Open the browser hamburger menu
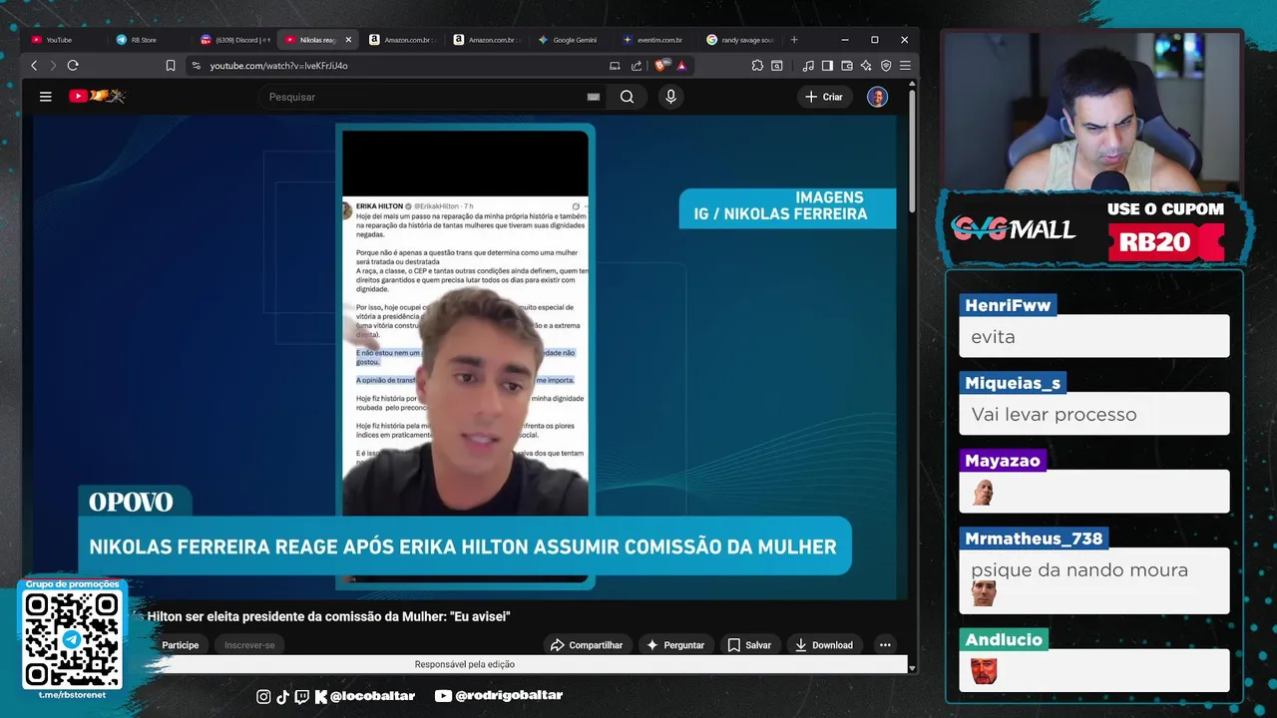1277x718 pixels. [x=905, y=66]
